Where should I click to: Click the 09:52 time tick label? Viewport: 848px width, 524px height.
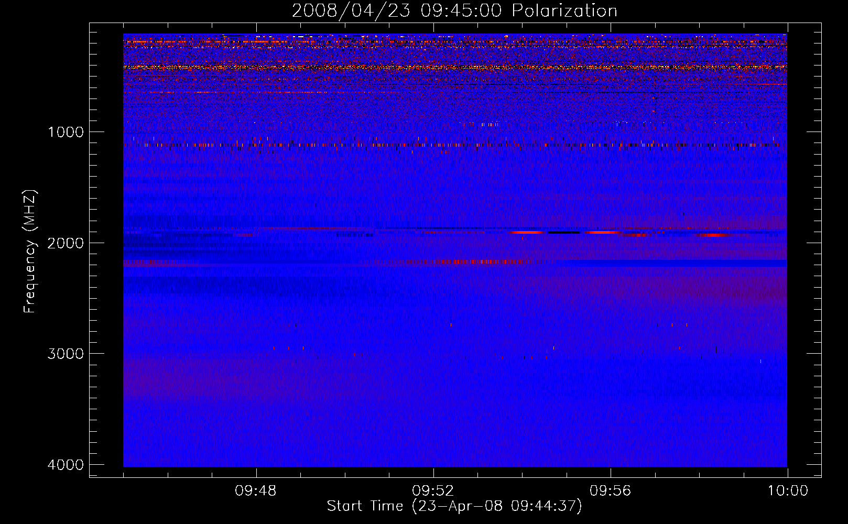tap(433, 491)
